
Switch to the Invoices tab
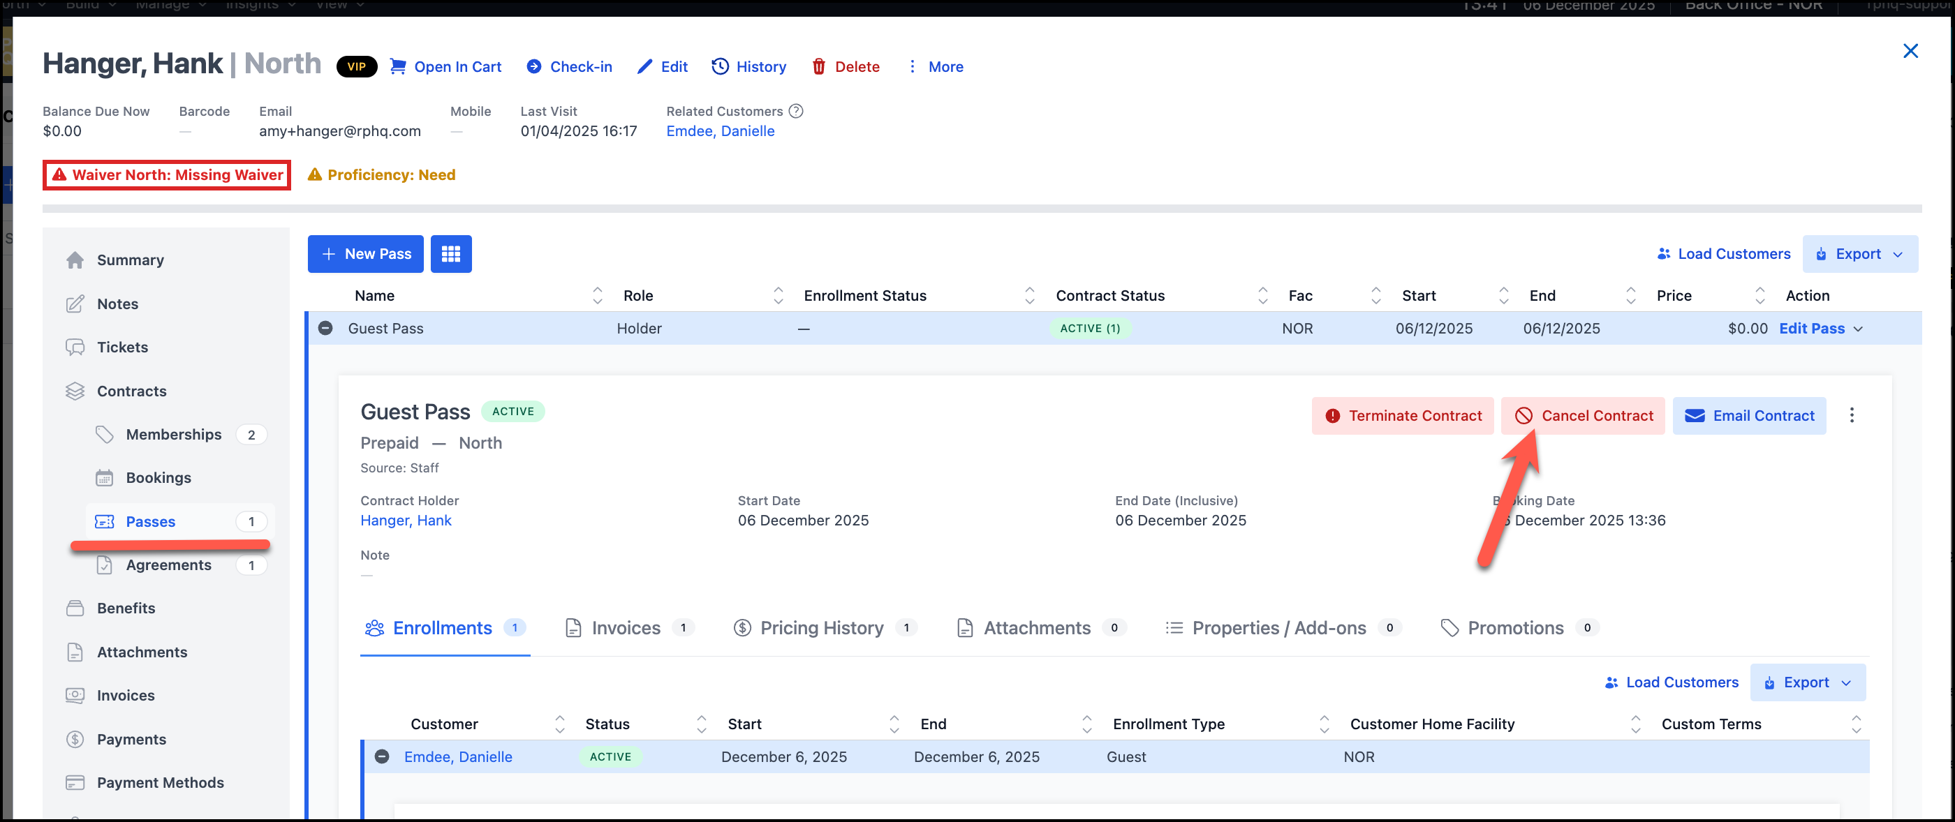coord(628,628)
